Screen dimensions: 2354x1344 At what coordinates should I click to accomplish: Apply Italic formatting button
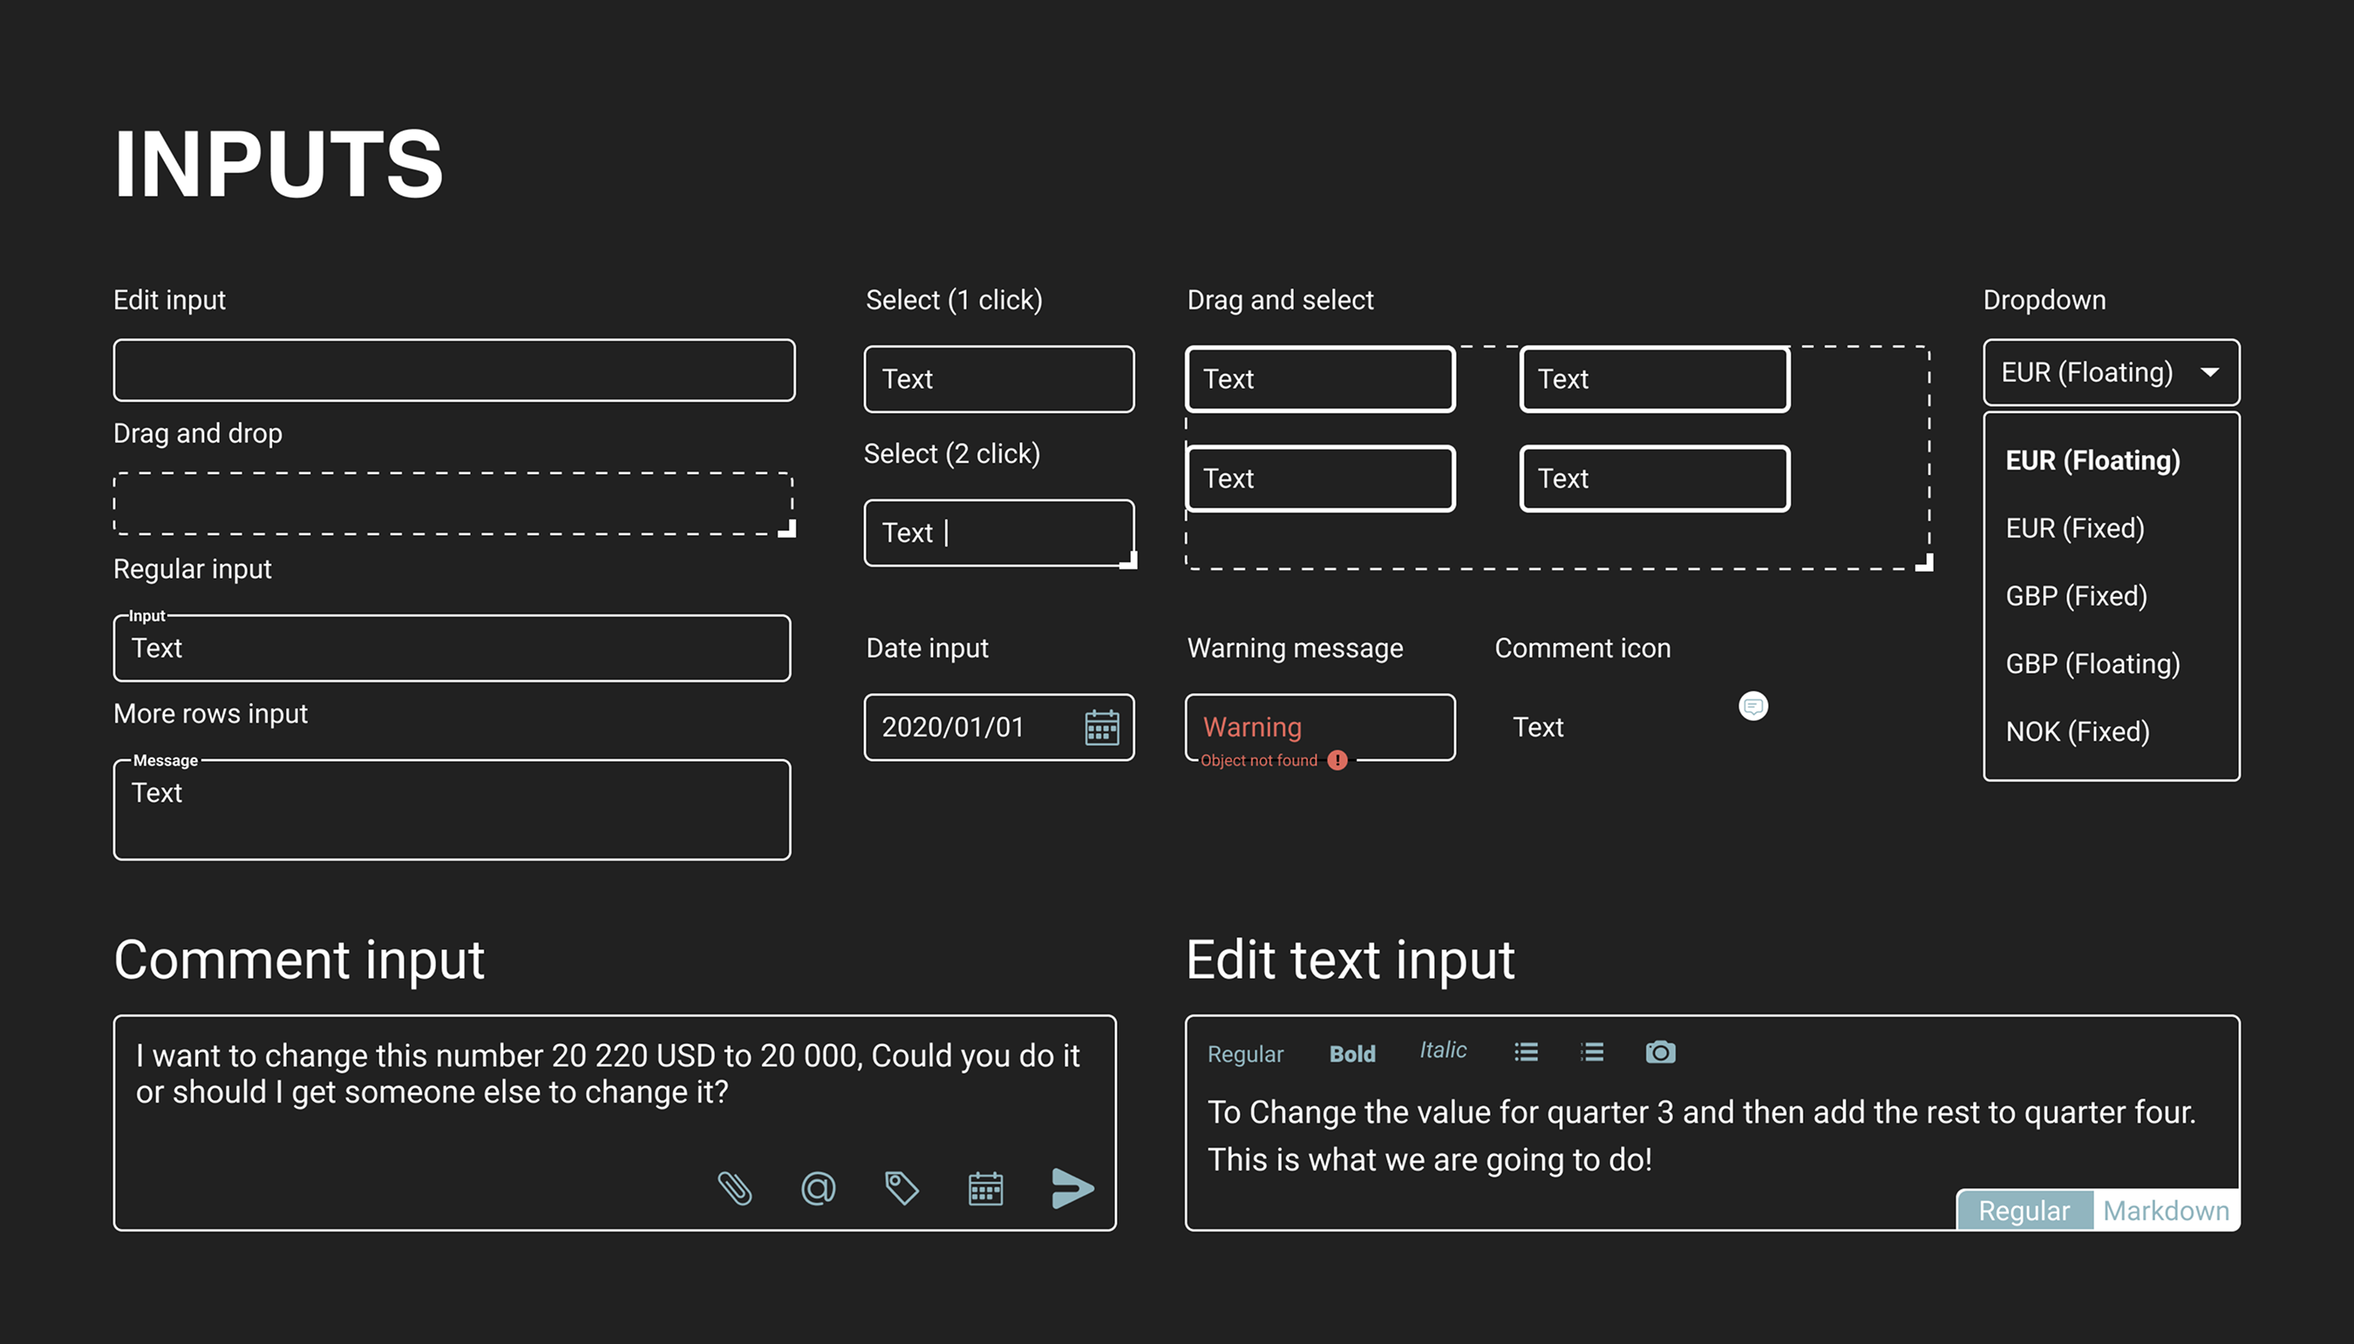coord(1443,1050)
